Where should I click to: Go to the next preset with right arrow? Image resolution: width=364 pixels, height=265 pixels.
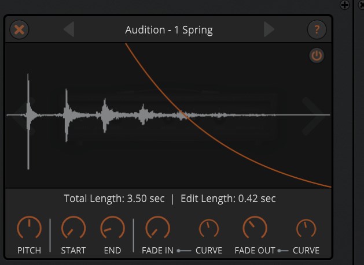pos(269,29)
